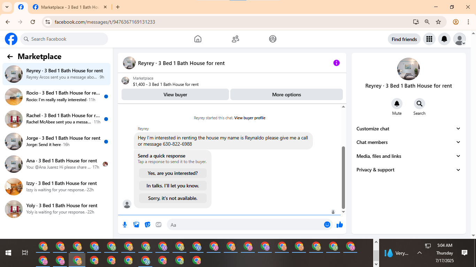Open Chrome zoom magnifier icon

point(427,22)
